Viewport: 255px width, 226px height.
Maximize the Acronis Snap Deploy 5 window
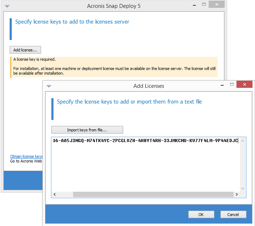point(204,5)
